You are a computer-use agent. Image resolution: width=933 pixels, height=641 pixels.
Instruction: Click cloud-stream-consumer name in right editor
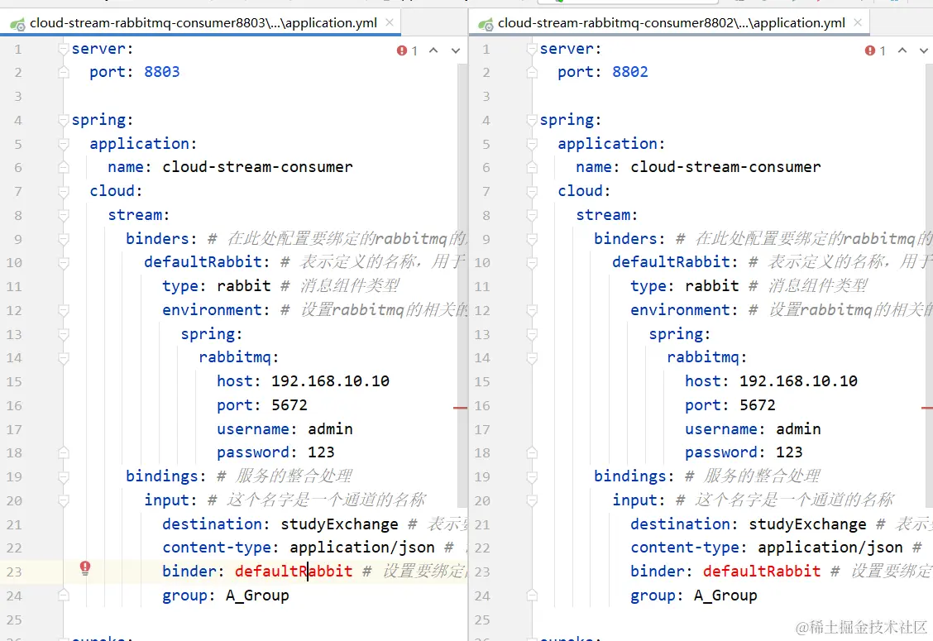click(726, 167)
